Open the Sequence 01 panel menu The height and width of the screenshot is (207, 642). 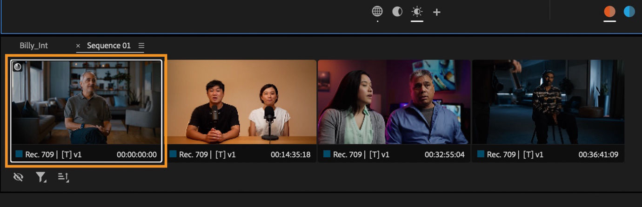[141, 46]
